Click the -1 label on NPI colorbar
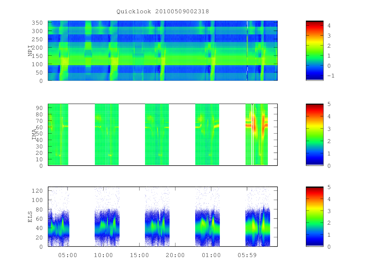The height and width of the screenshot is (277, 370). point(331,76)
